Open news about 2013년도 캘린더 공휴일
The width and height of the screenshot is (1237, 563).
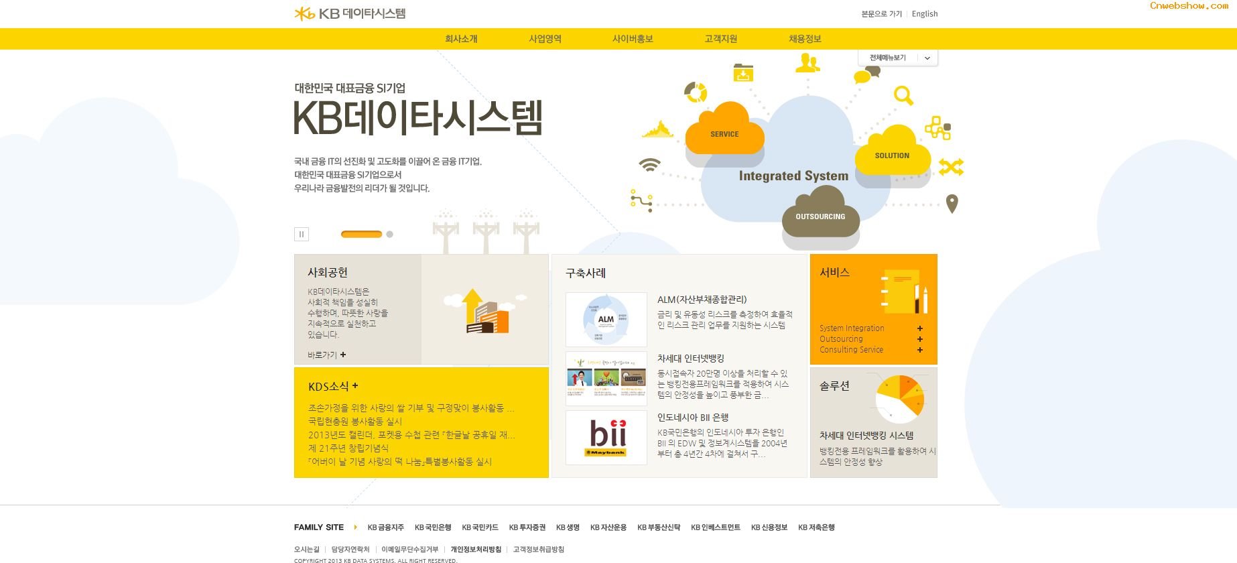(x=411, y=435)
